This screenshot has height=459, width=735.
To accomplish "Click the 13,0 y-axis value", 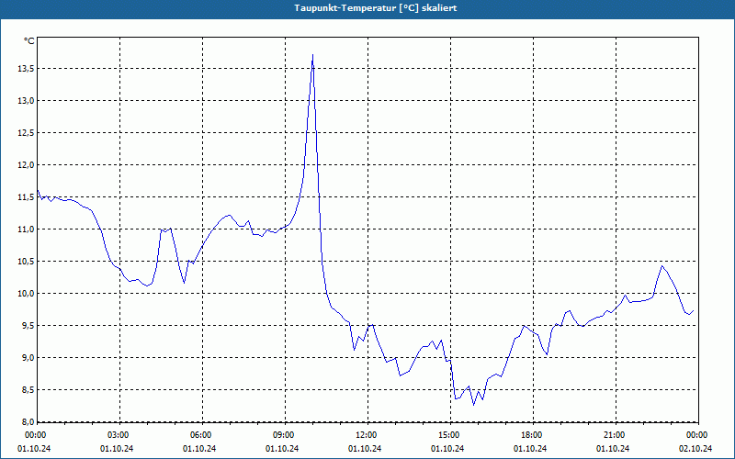I will point(26,101).
